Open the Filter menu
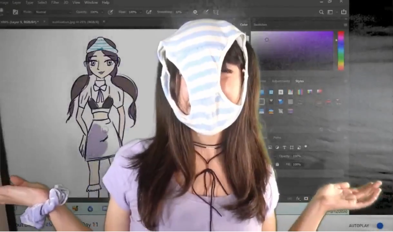Image resolution: width=393 pixels, height=232 pixels. coord(55,3)
